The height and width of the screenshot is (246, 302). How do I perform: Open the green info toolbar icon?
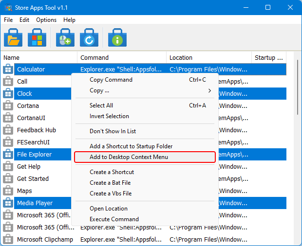[117, 37]
